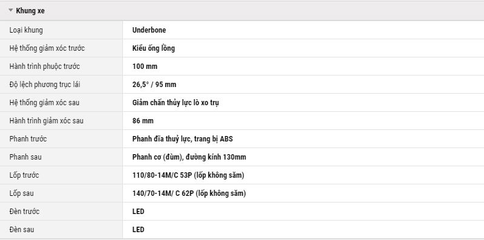Collapse the Khung xe section triangle
This screenshot has height=240, width=484.
click(x=11, y=10)
